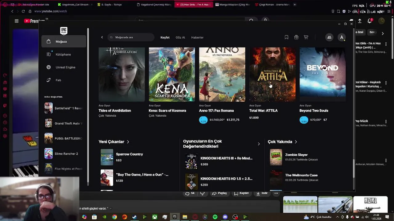The width and height of the screenshot is (394, 221).
Task: Open Google Chrome from the taskbar
Action: pyautogui.click(x=115, y=217)
